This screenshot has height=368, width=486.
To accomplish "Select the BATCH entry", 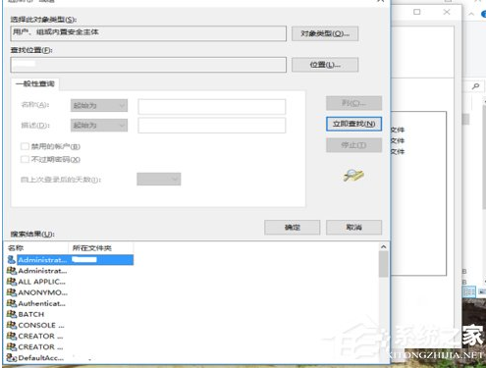I will 31,314.
